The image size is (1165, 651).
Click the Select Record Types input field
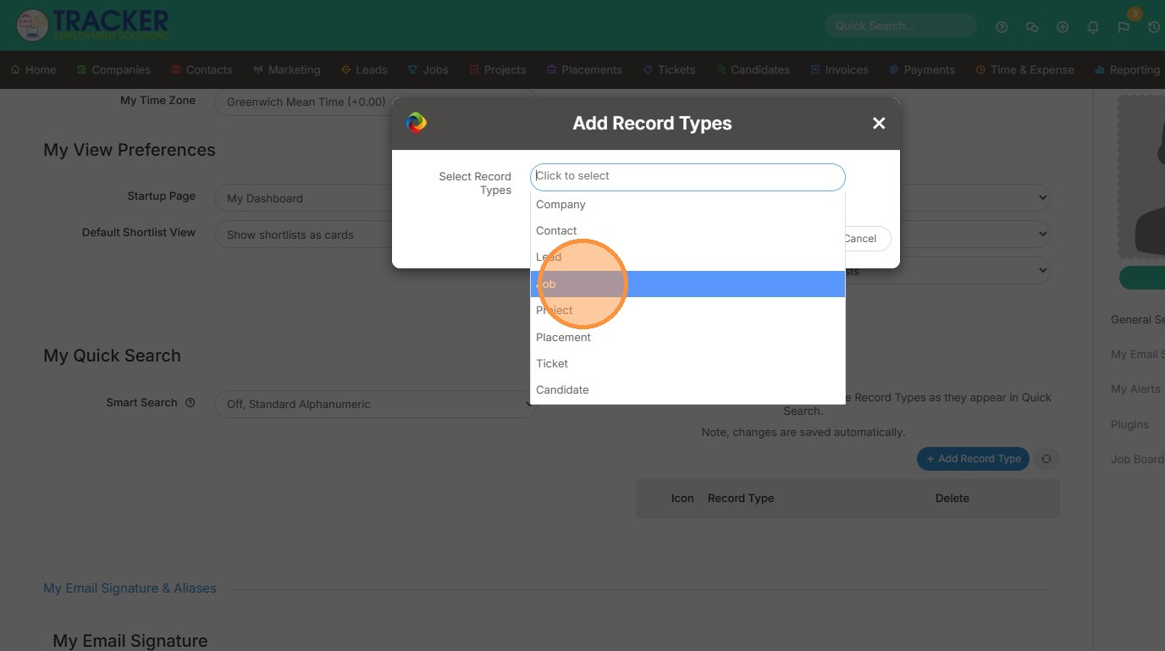click(687, 176)
